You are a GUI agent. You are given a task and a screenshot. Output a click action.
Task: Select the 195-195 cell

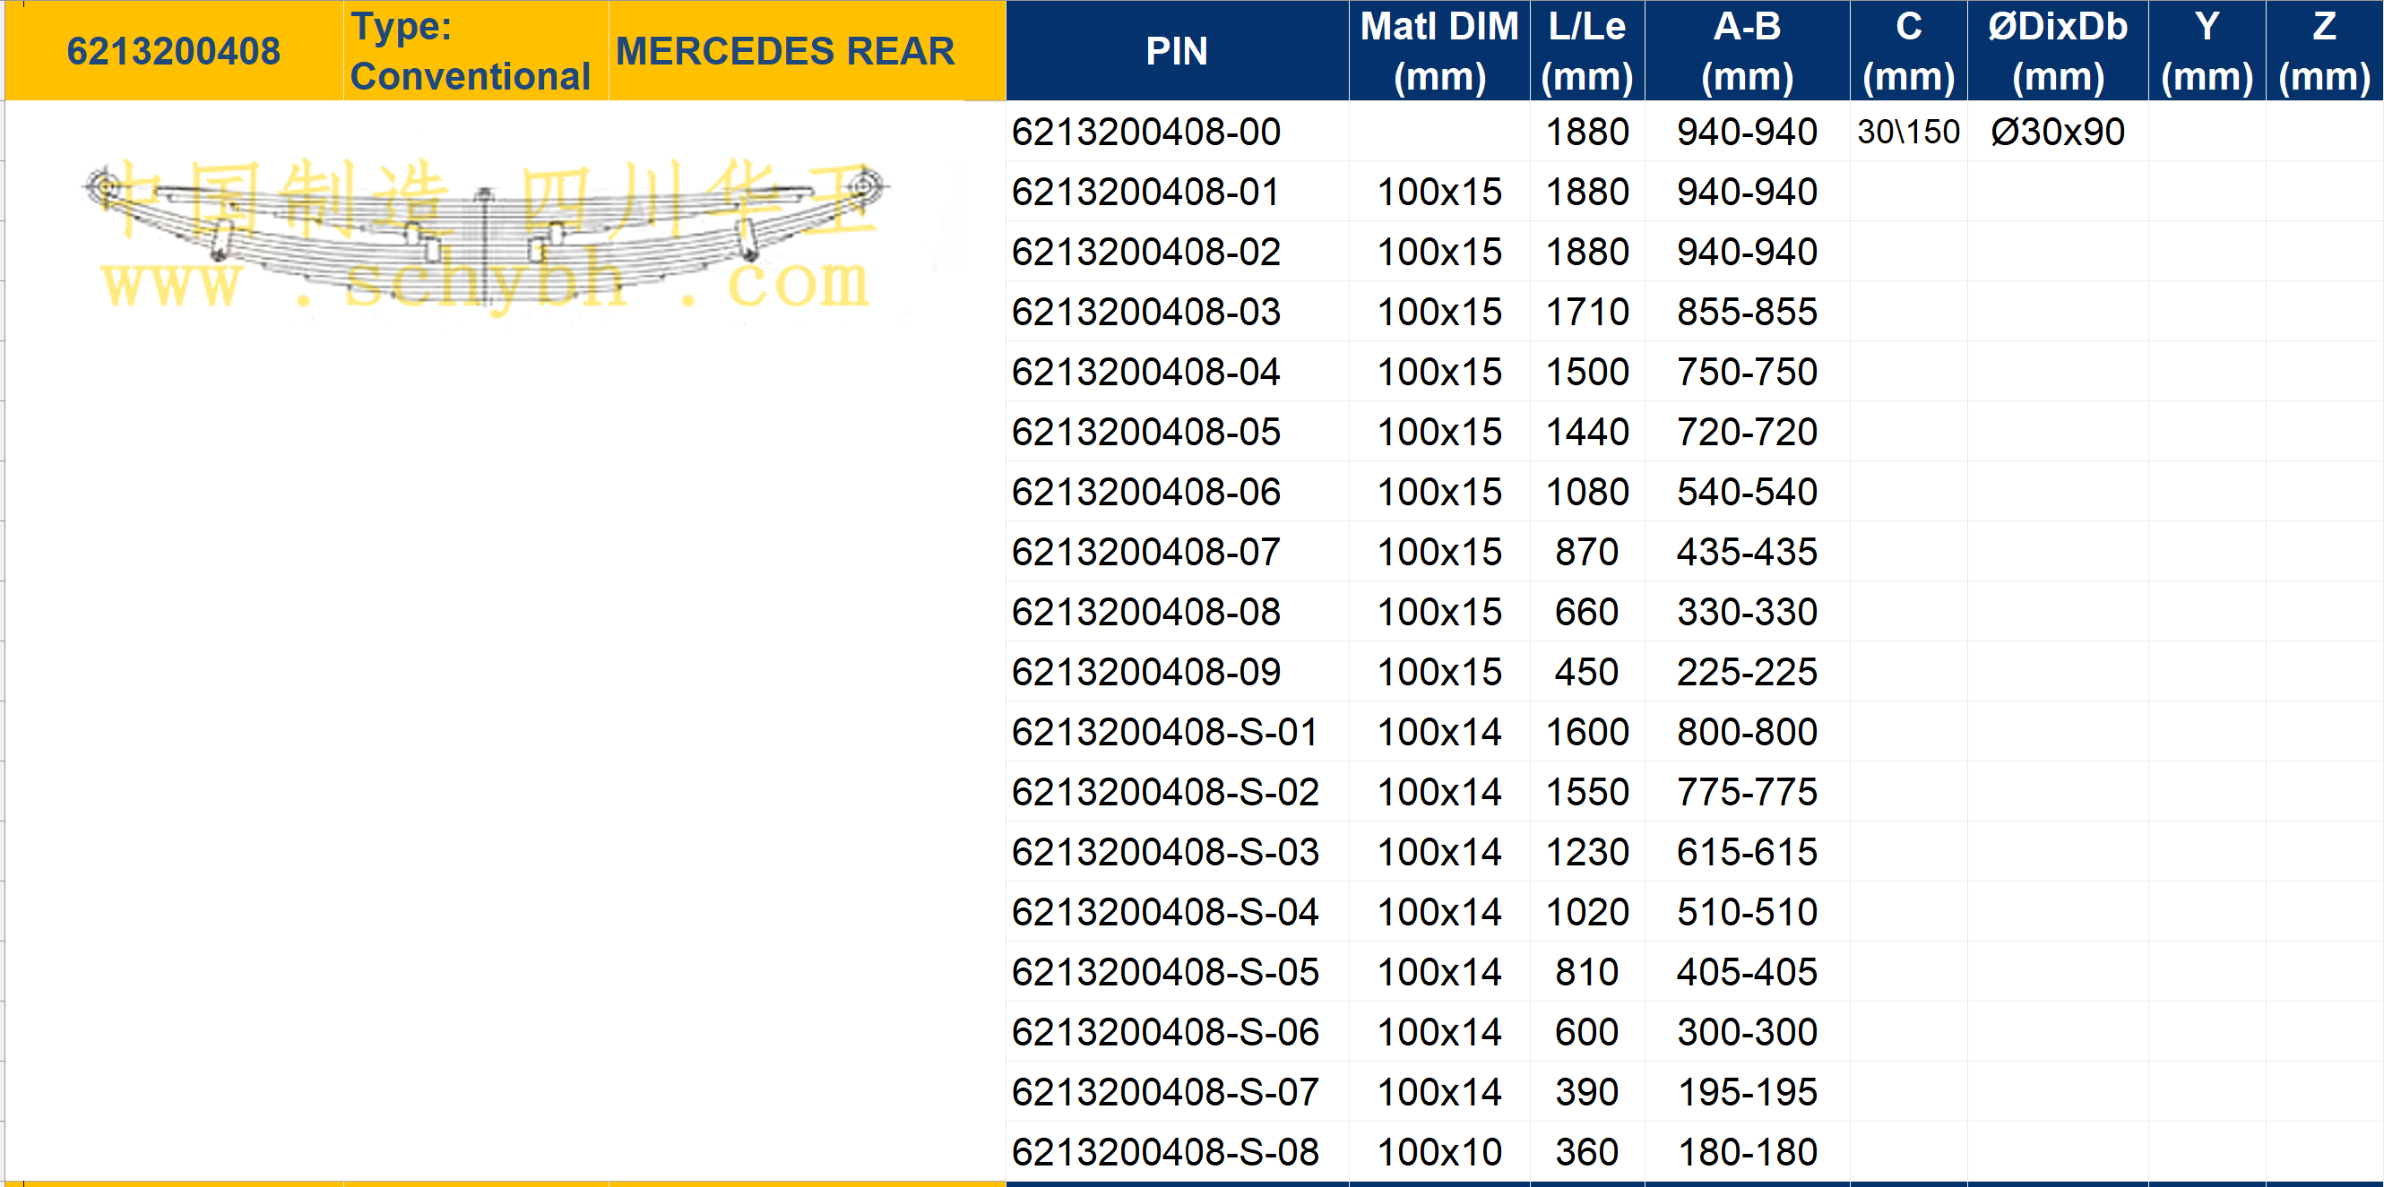[1748, 1093]
